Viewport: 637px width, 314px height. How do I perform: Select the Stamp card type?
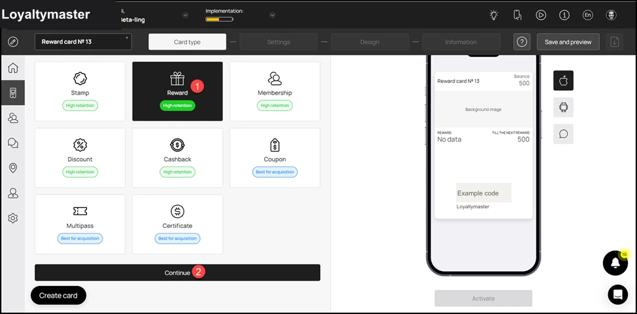(80, 91)
